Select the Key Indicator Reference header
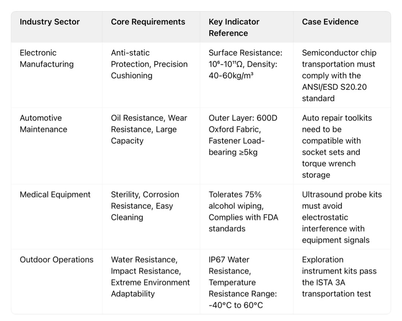 click(234, 28)
